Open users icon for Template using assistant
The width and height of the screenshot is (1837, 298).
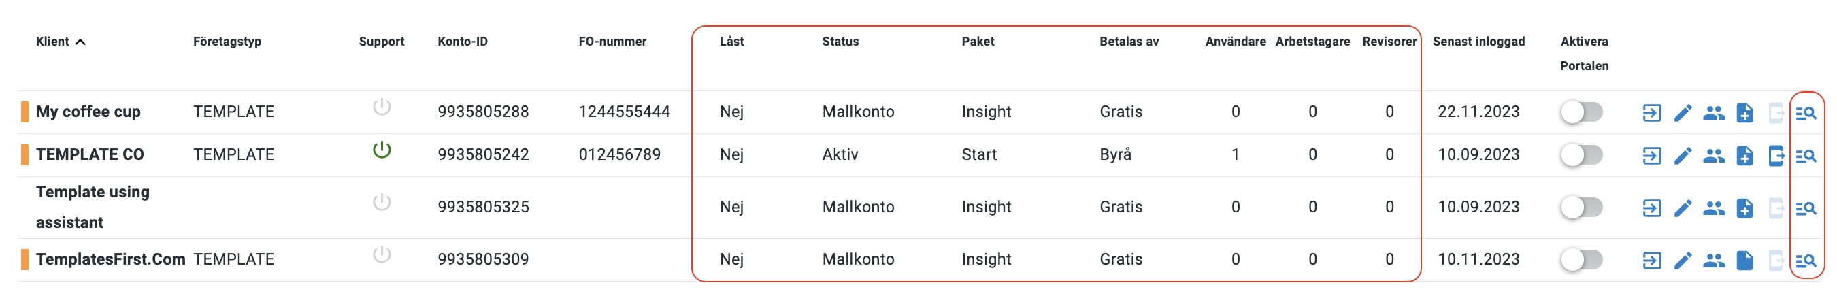pos(1714,208)
